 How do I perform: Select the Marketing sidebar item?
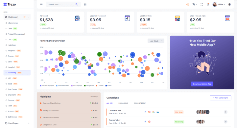tap(17, 73)
